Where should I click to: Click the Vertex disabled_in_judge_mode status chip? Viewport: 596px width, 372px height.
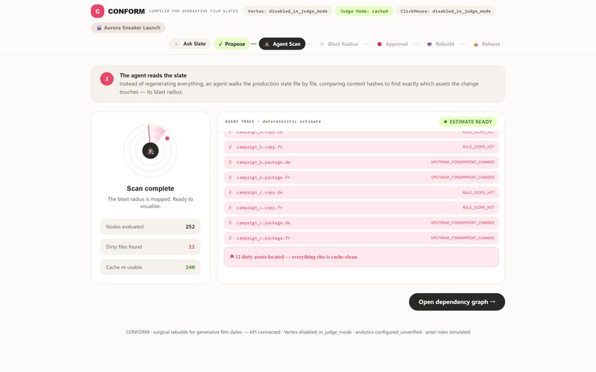(x=288, y=11)
